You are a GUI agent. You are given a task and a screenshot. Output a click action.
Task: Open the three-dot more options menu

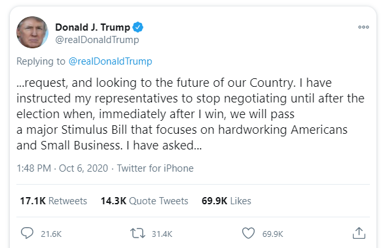click(363, 27)
